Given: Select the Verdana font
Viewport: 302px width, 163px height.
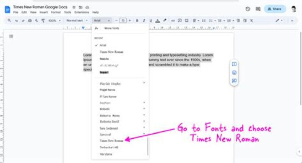Looking at the screenshot, I should [x=106, y=154].
